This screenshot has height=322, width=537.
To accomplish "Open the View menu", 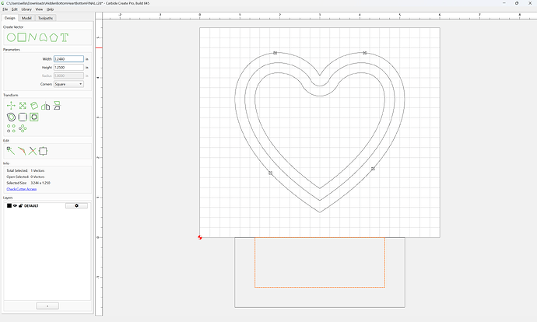I will (x=39, y=9).
